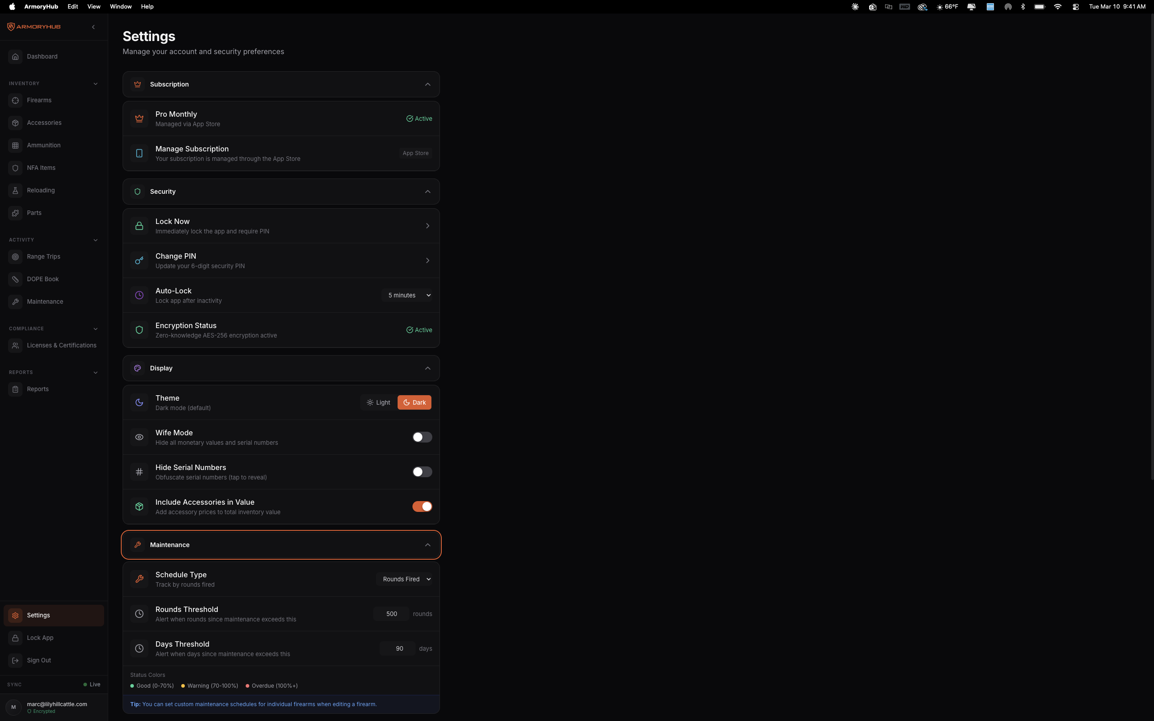Edit the Rounds Threshold value field

[x=391, y=614]
